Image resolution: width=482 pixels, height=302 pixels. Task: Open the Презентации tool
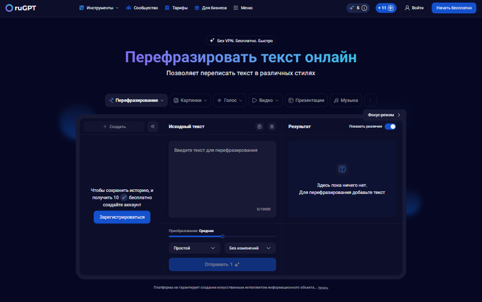305,100
